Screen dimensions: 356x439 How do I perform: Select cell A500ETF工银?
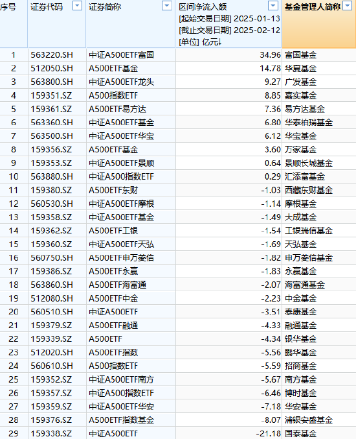pyautogui.click(x=131, y=231)
